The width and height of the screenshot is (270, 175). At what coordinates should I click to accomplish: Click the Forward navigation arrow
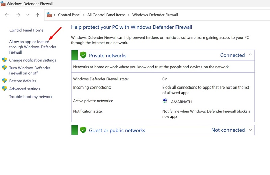(x=18, y=15)
